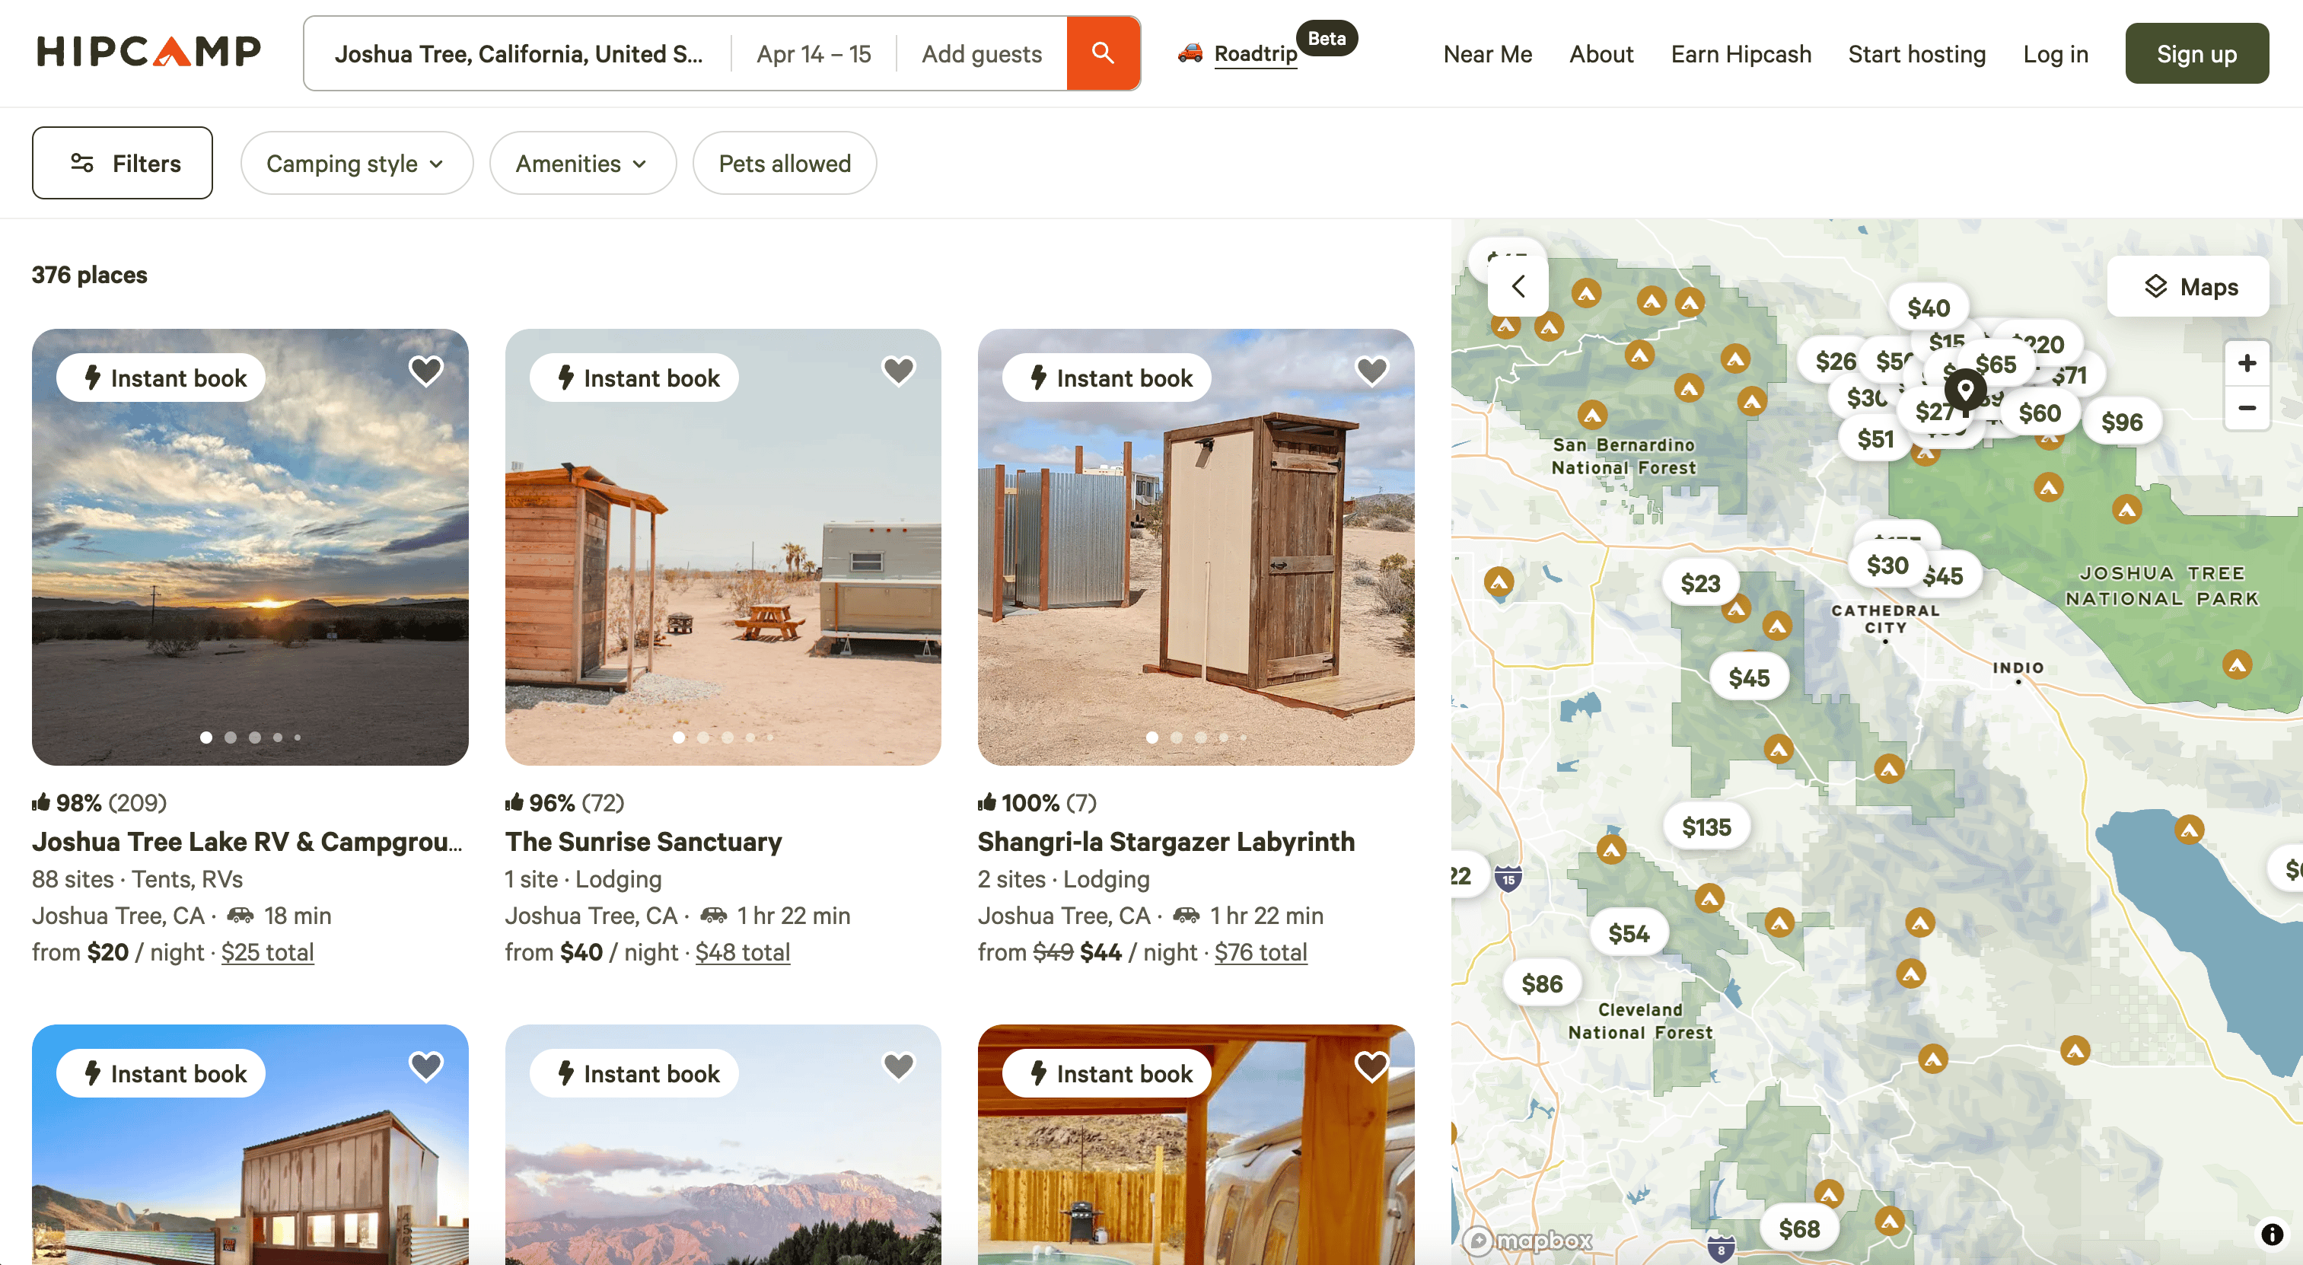Select the $135 map price marker
The width and height of the screenshot is (2303, 1265).
click(x=1706, y=827)
